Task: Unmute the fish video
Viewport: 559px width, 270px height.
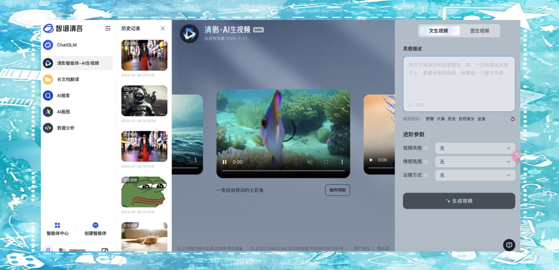Action: 310,162
